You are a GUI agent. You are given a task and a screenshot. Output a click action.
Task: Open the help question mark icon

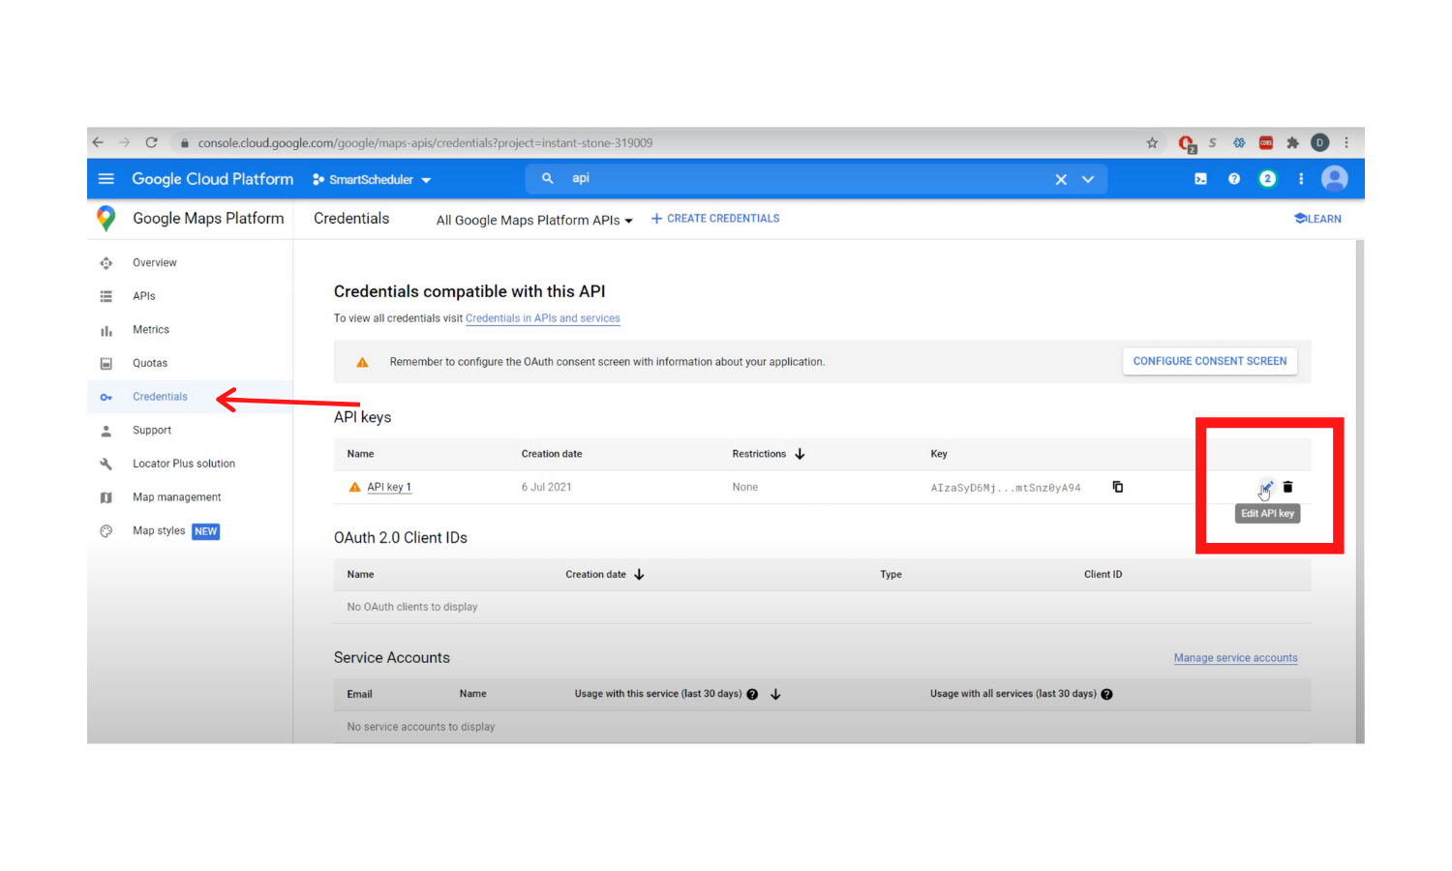pos(1233,179)
